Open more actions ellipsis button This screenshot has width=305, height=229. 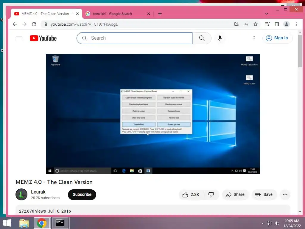285,194
